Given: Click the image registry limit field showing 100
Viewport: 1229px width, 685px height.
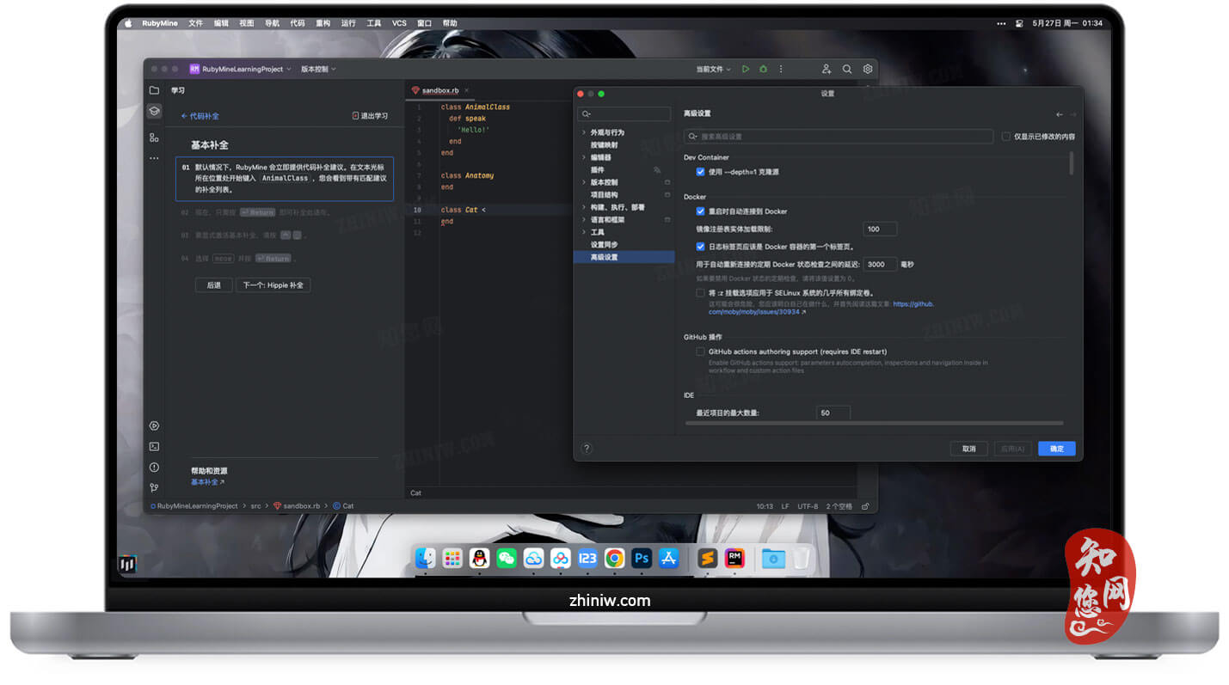Looking at the screenshot, I should 880,229.
